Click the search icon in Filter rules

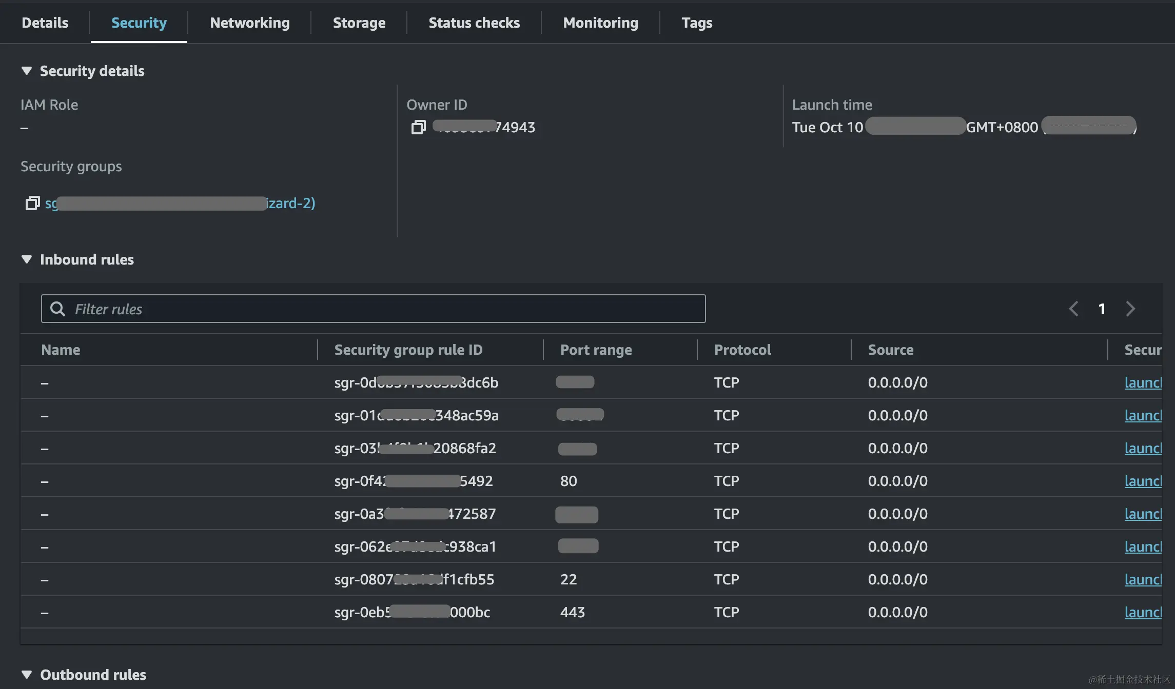coord(57,309)
